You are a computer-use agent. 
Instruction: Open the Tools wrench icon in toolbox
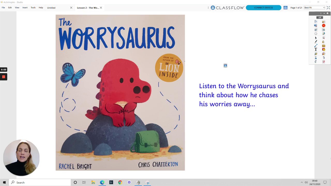click(324, 38)
